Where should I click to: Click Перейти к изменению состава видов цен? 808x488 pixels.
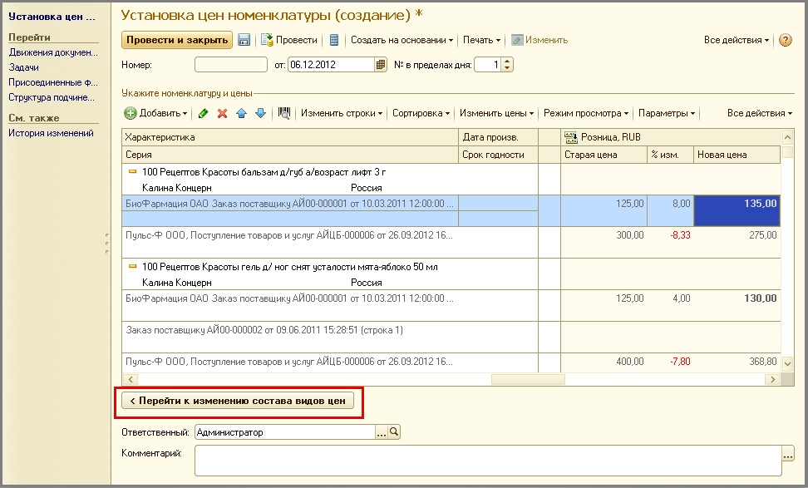click(238, 401)
